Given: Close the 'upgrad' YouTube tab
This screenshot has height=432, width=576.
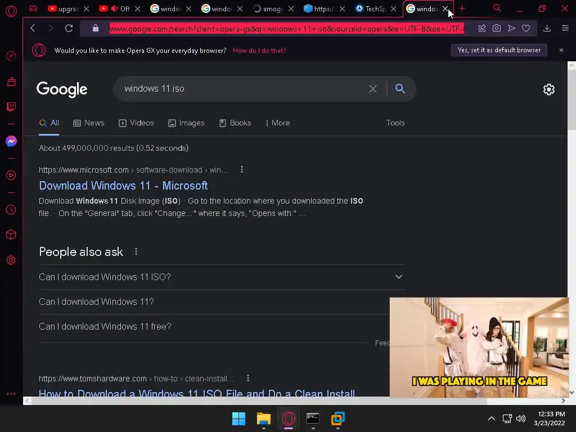Looking at the screenshot, I should pyautogui.click(x=86, y=9).
